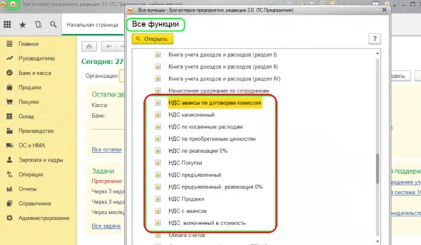Image resolution: width=421 pixels, height=245 pixels.
Task: Click the Home button on start page
Action: pyautogui.click(x=89, y=47)
